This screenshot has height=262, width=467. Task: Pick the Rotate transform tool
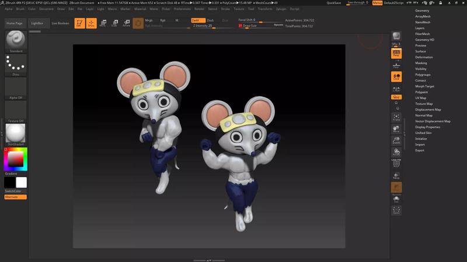click(126, 23)
